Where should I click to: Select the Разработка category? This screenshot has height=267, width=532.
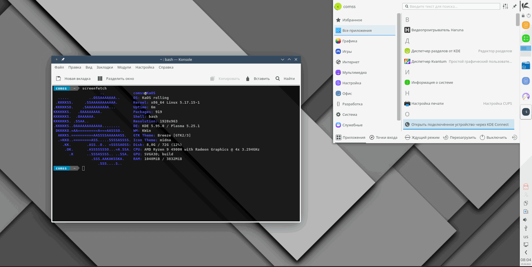(x=365, y=104)
